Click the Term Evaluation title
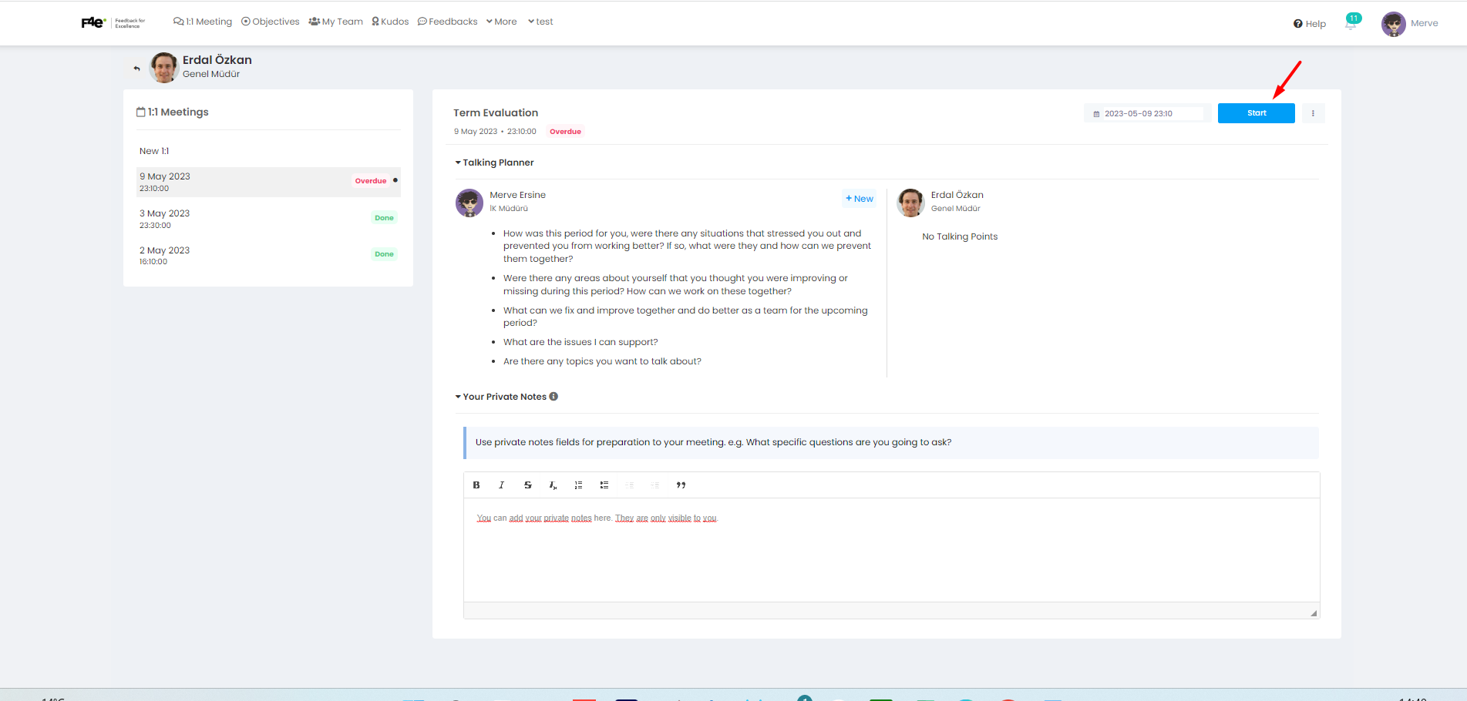The width and height of the screenshot is (1467, 701). (x=496, y=112)
